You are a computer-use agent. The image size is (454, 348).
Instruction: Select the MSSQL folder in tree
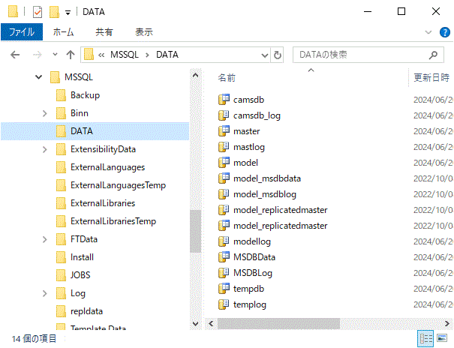[79, 77]
